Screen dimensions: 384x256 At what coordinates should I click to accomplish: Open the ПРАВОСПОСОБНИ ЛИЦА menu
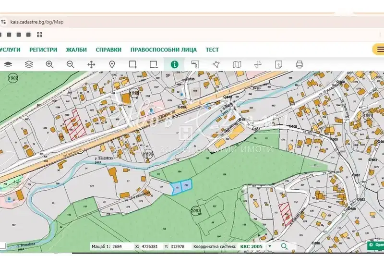tap(163, 50)
